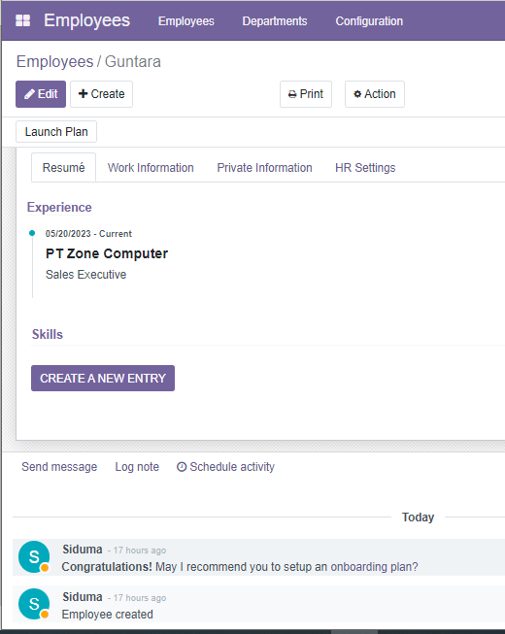Click the pencil icon on Edit button
The height and width of the screenshot is (634, 505).
coord(29,94)
